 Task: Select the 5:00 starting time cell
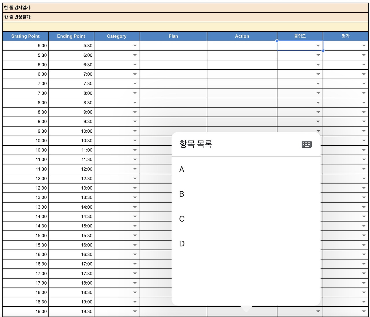pyautogui.click(x=25, y=46)
